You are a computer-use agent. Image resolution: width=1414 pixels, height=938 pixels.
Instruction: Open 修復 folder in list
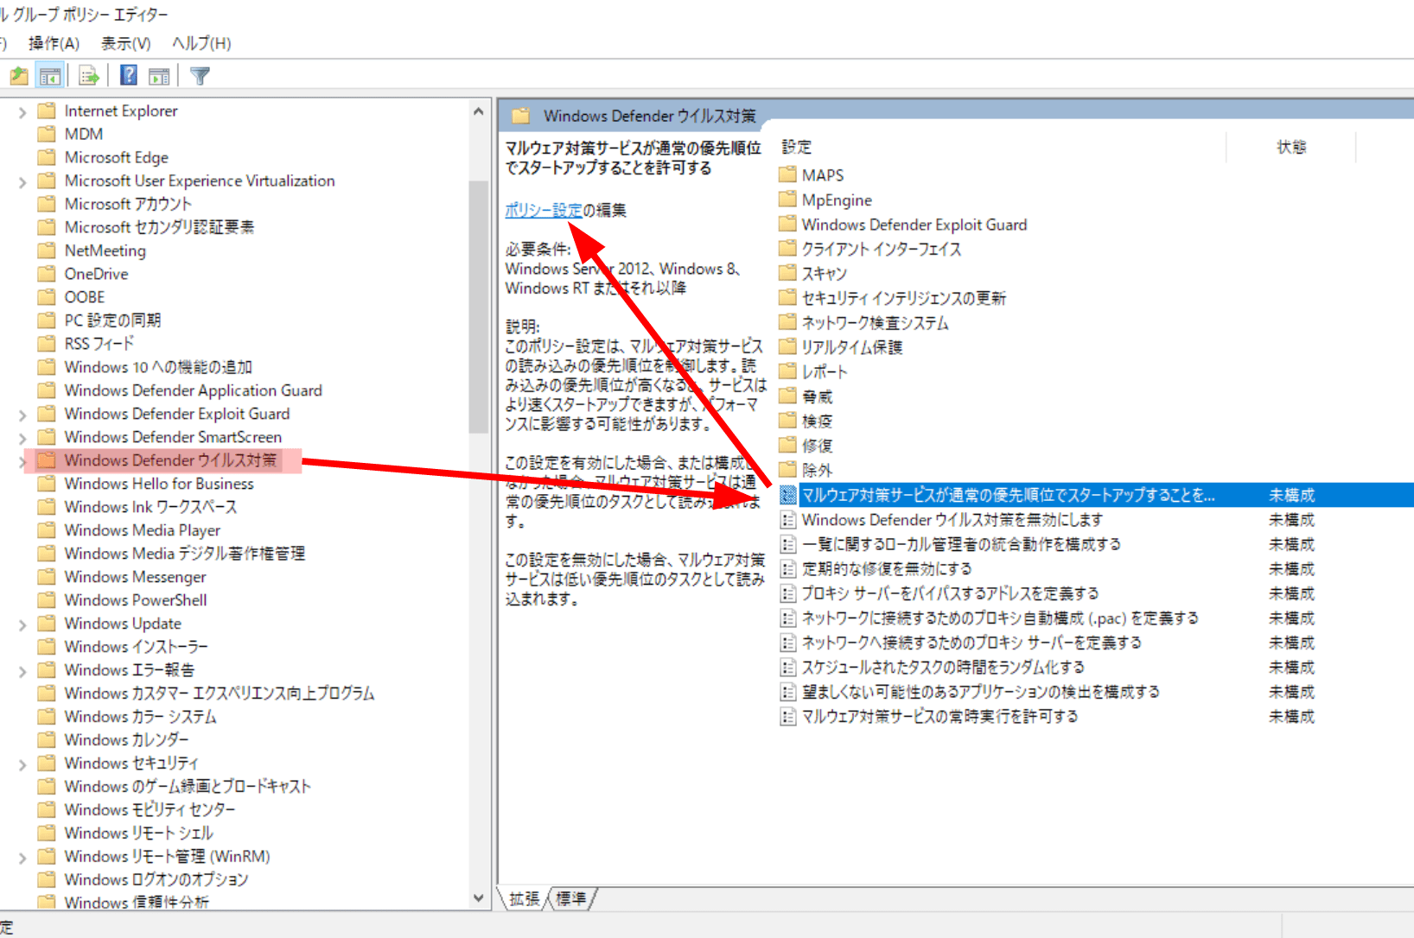point(818,446)
